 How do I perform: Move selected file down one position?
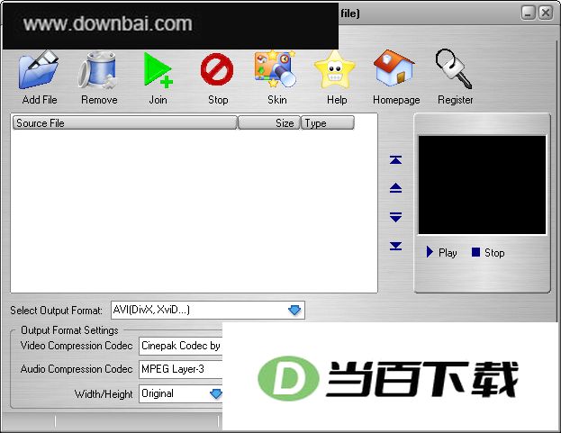point(395,217)
